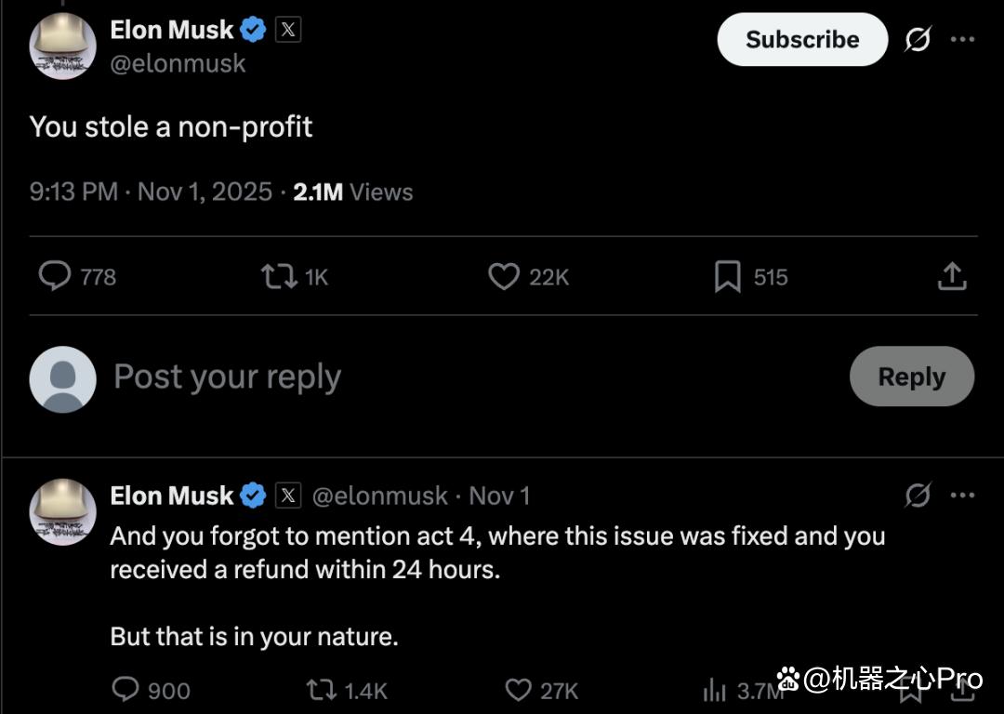The width and height of the screenshot is (1004, 714).
Task: Repost the main tweet with 1K reposts
Action: click(x=279, y=277)
